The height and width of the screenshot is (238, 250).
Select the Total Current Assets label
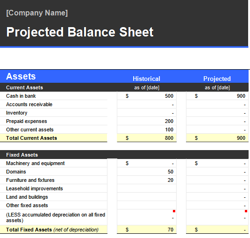pos(31,138)
